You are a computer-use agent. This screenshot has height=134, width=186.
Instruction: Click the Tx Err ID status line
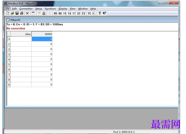(35, 24)
